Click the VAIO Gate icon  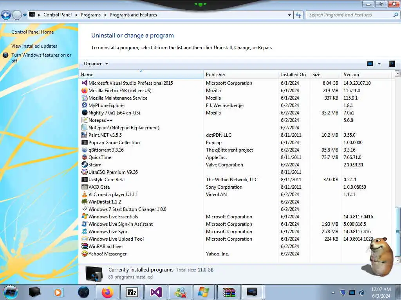tap(85, 187)
